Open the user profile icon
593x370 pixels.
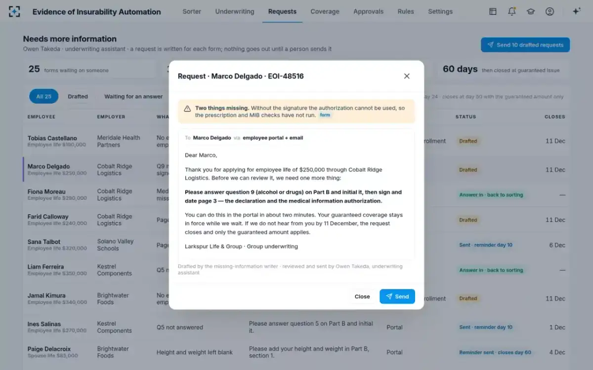[x=550, y=11]
